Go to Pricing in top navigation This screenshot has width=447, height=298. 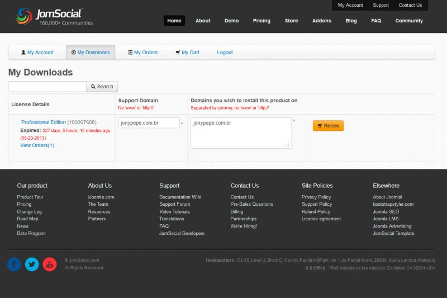[261, 21]
